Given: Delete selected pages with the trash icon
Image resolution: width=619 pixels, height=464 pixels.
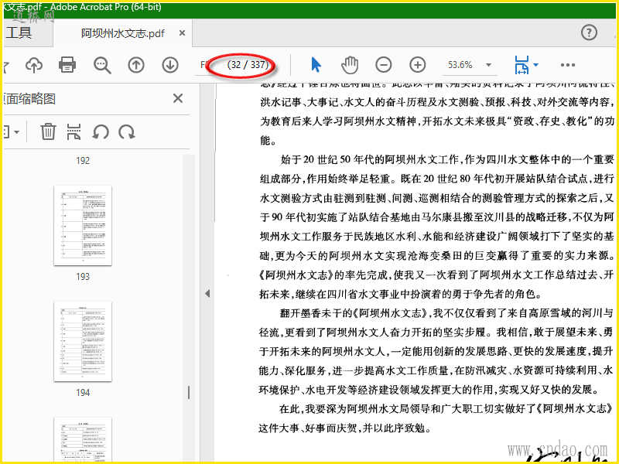Looking at the screenshot, I should (48, 131).
